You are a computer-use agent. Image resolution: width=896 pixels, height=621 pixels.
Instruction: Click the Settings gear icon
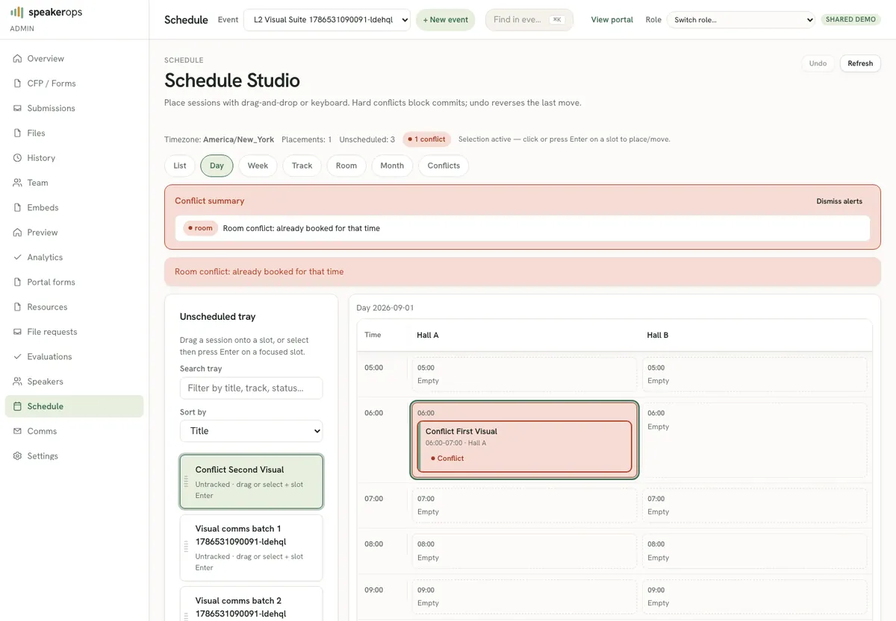click(x=18, y=456)
